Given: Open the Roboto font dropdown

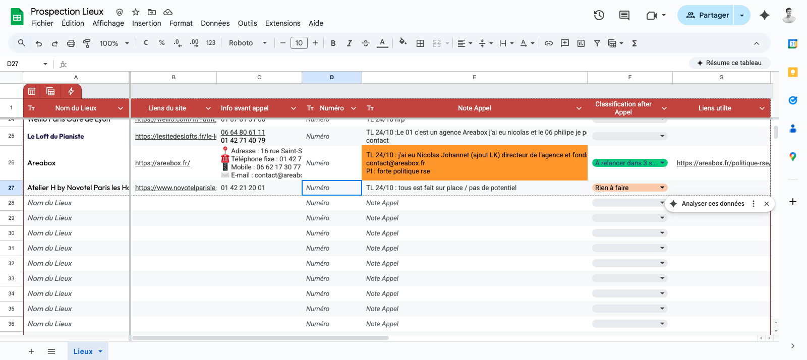Looking at the screenshot, I should pos(248,43).
